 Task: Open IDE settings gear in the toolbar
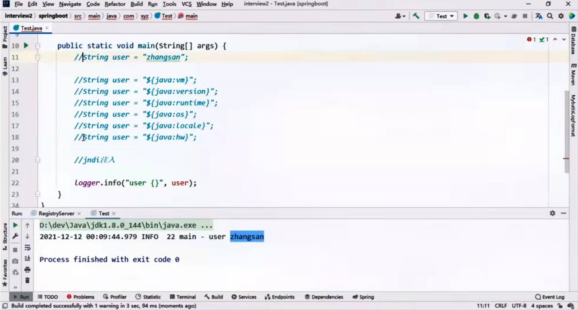[561, 16]
